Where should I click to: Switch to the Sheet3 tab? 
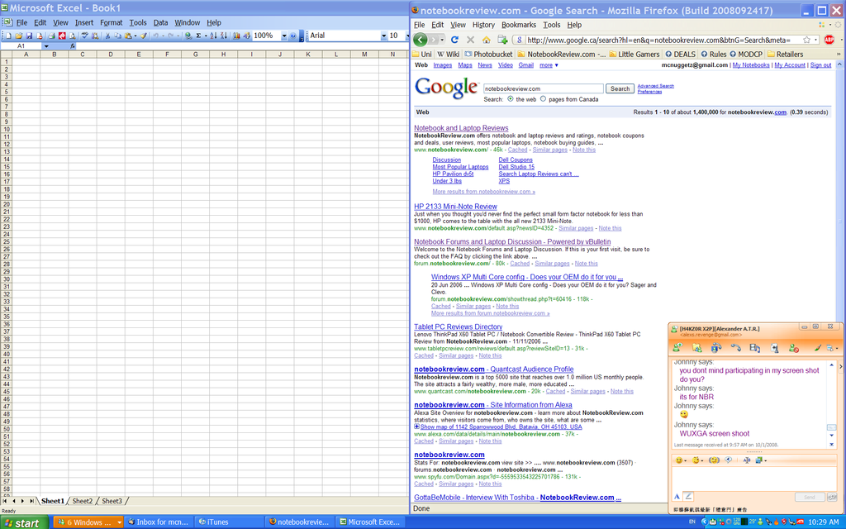tap(112, 501)
